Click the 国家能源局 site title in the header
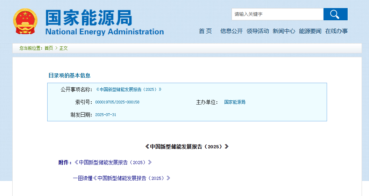The width and height of the screenshot is (369, 196). coord(89,18)
